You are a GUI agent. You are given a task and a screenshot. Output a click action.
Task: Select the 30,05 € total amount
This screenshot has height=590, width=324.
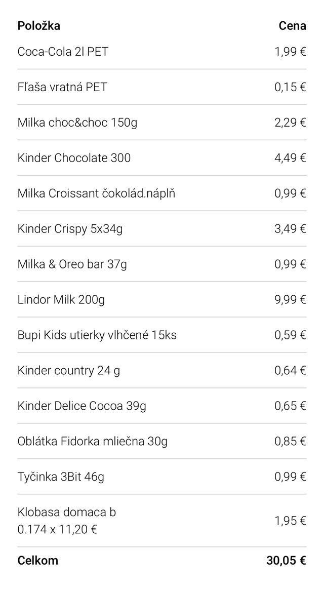(286, 561)
